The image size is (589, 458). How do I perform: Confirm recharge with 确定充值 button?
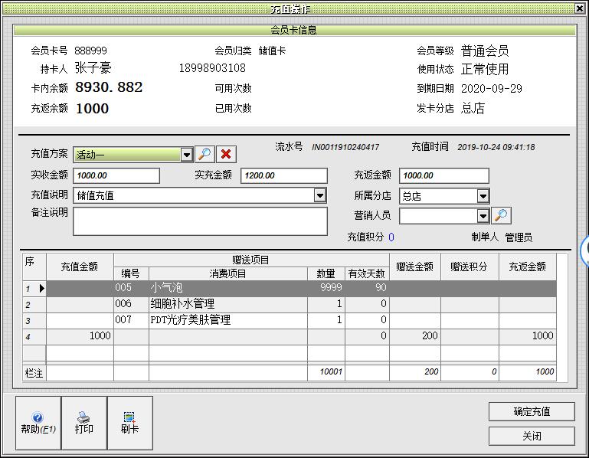[x=532, y=412]
